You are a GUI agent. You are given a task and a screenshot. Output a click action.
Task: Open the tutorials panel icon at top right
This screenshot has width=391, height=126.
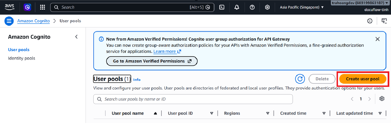click(x=384, y=21)
